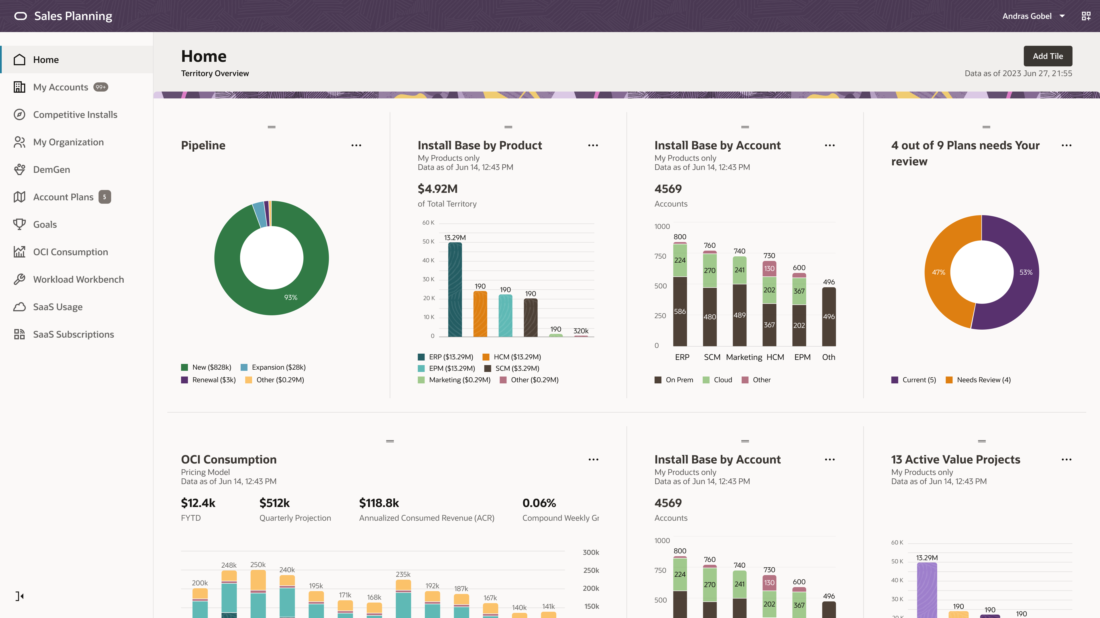Viewport: 1100px width, 618px height.
Task: Navigate to Account Plans
Action: tap(77, 197)
